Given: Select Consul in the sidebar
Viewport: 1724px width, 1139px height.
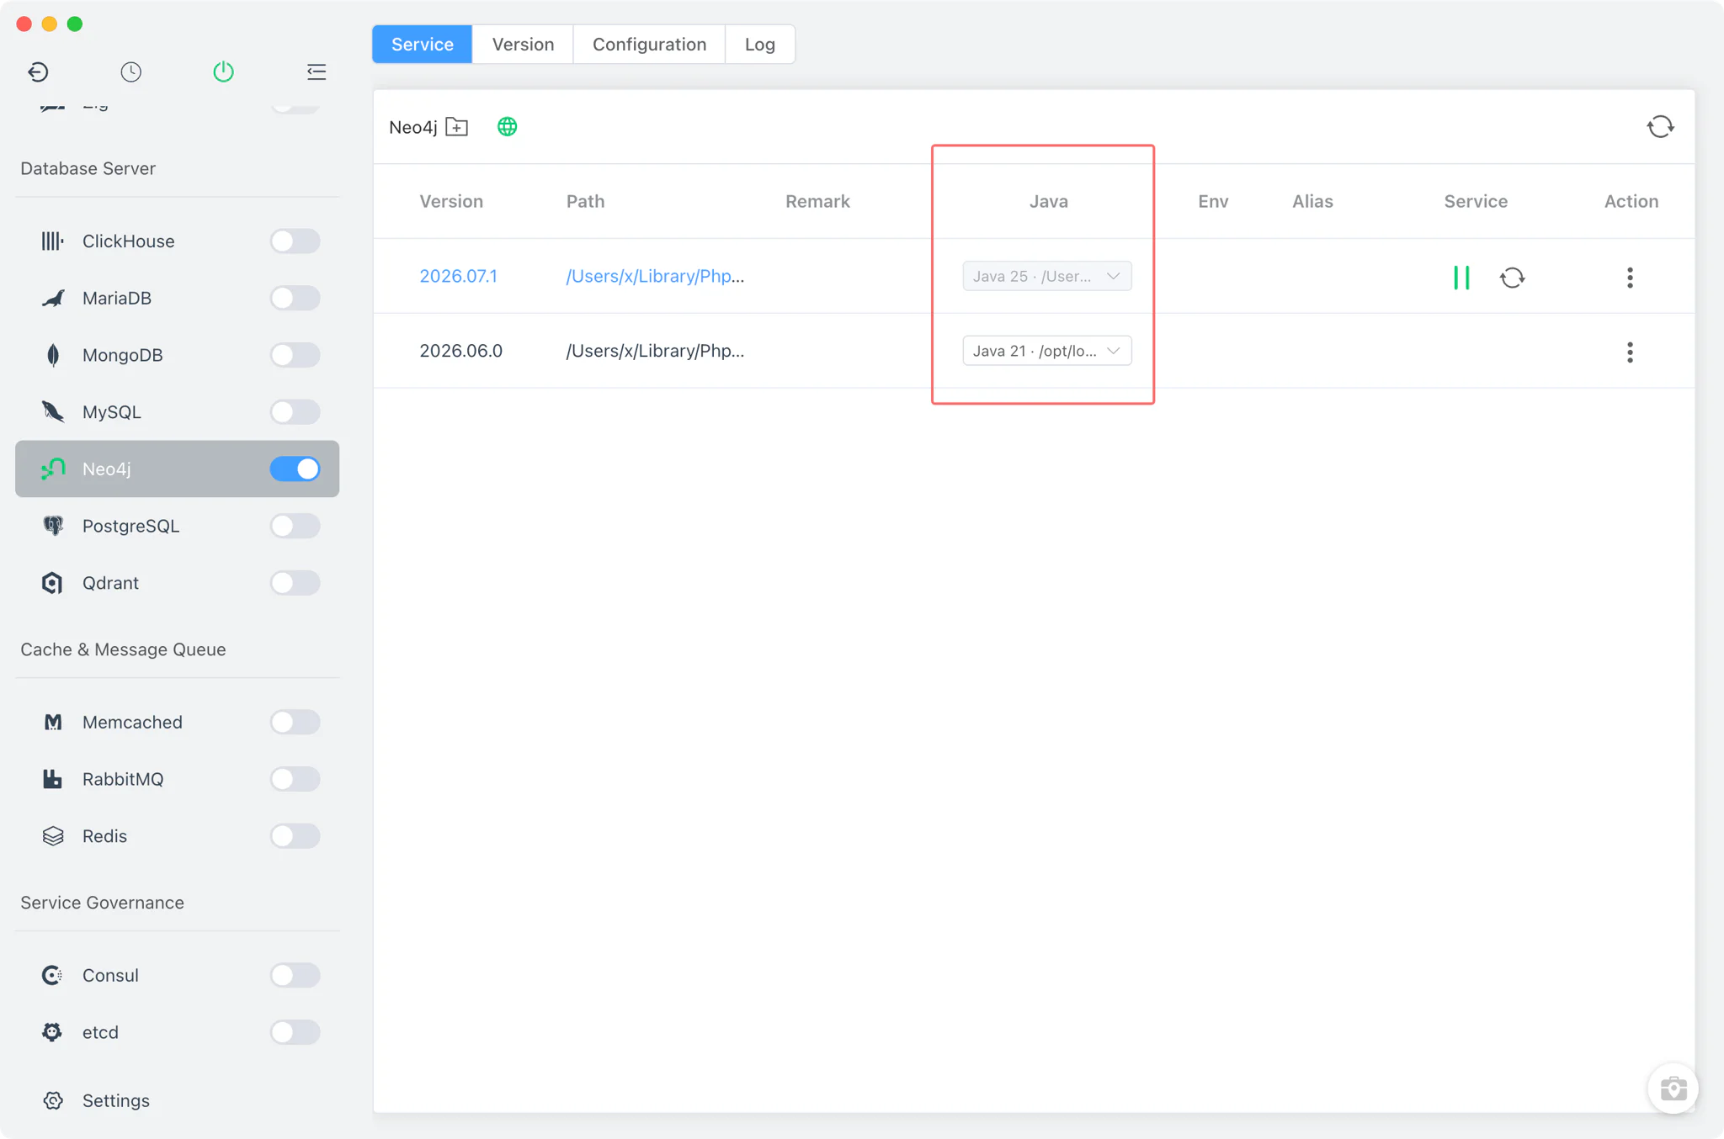Looking at the screenshot, I should point(177,975).
